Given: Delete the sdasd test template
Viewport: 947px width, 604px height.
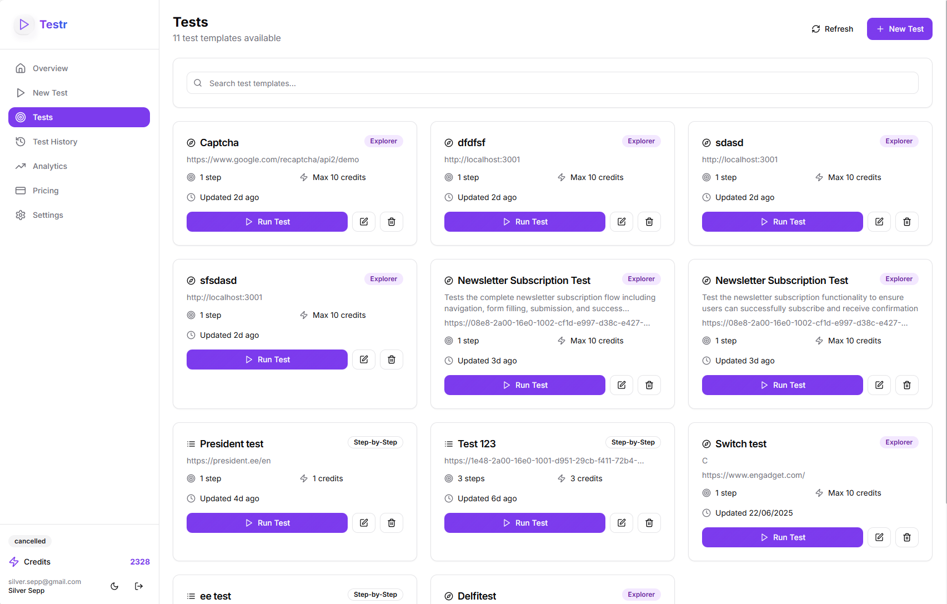Looking at the screenshot, I should click(907, 222).
